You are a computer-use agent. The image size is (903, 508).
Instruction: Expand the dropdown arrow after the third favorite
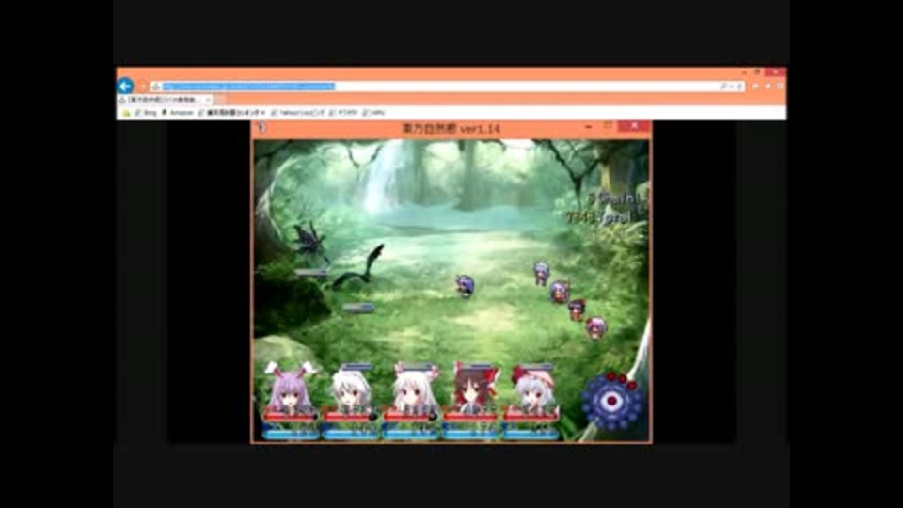coord(263,113)
